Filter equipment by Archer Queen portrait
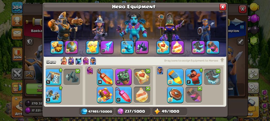 tap(71, 61)
